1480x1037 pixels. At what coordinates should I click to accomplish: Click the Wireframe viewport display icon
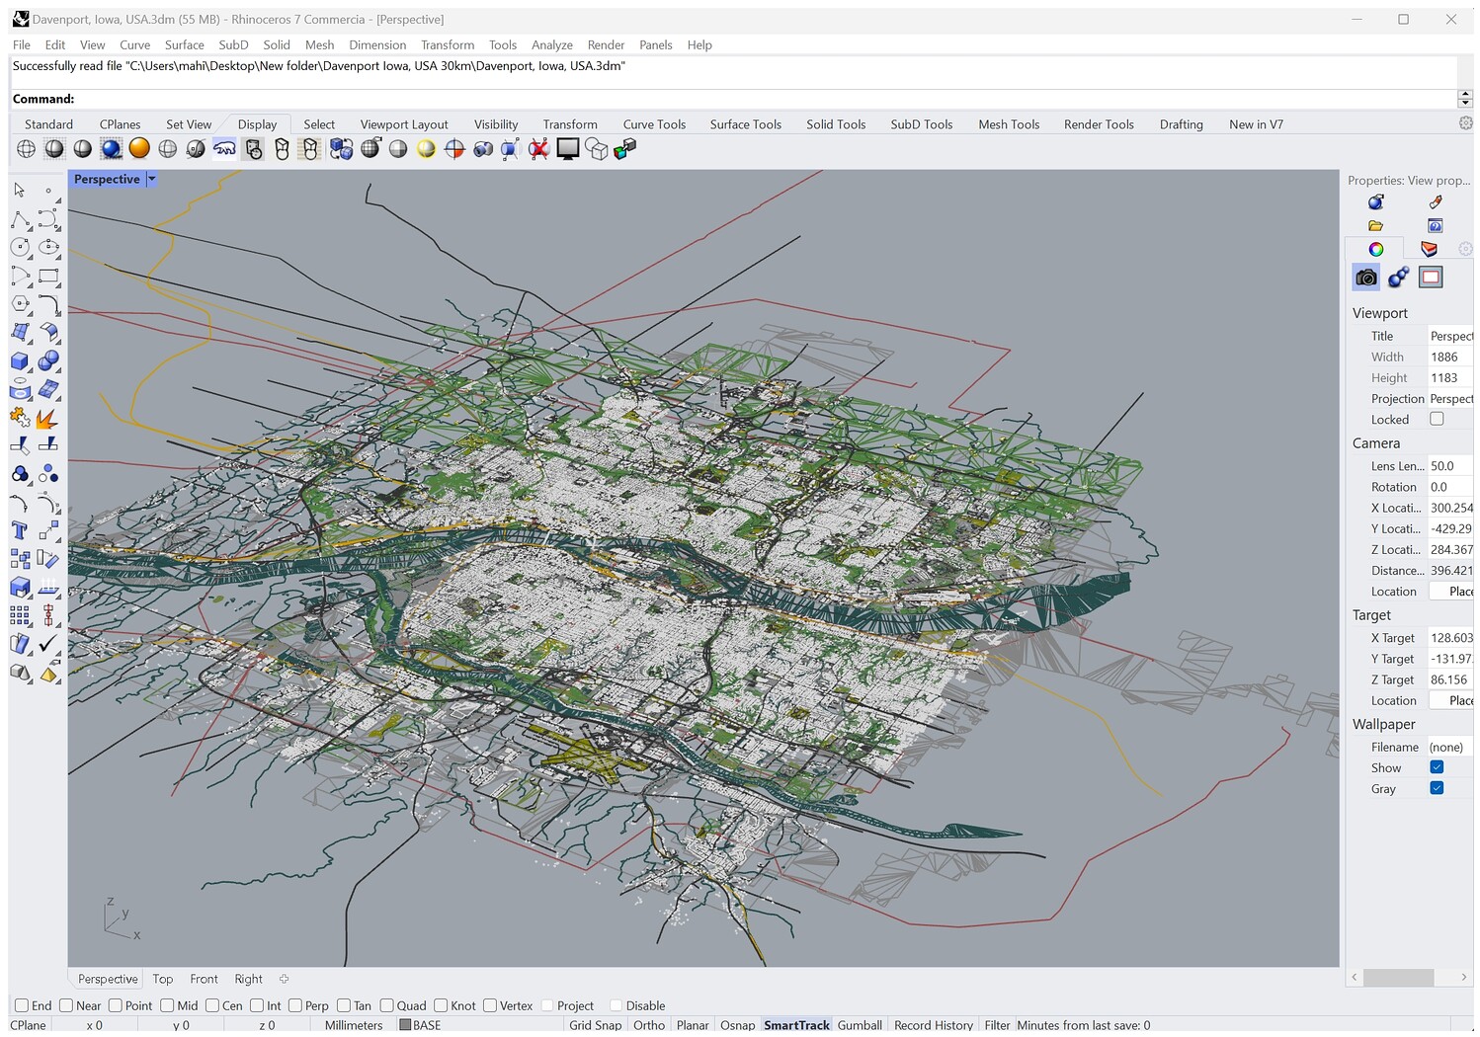27,149
